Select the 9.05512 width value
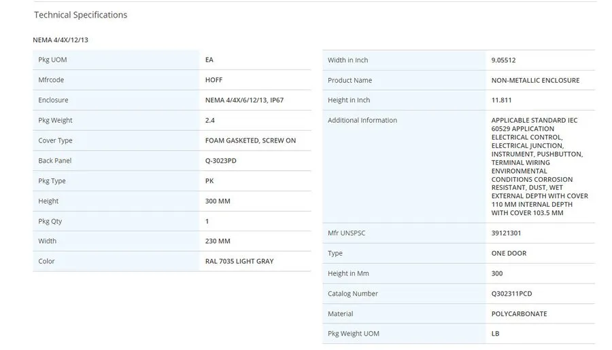 coord(503,60)
